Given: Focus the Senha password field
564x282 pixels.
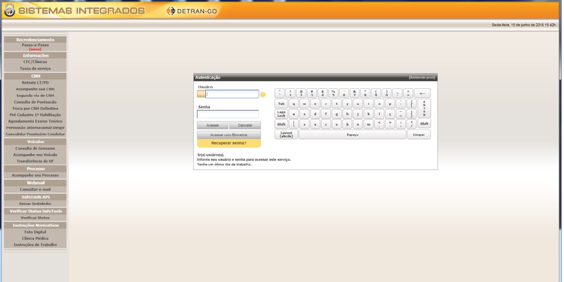Looking at the screenshot, I should click(228, 114).
